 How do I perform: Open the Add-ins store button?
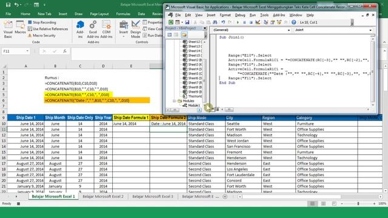(x=80, y=30)
